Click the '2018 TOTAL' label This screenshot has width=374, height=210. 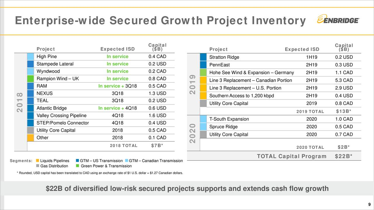tap(124, 146)
